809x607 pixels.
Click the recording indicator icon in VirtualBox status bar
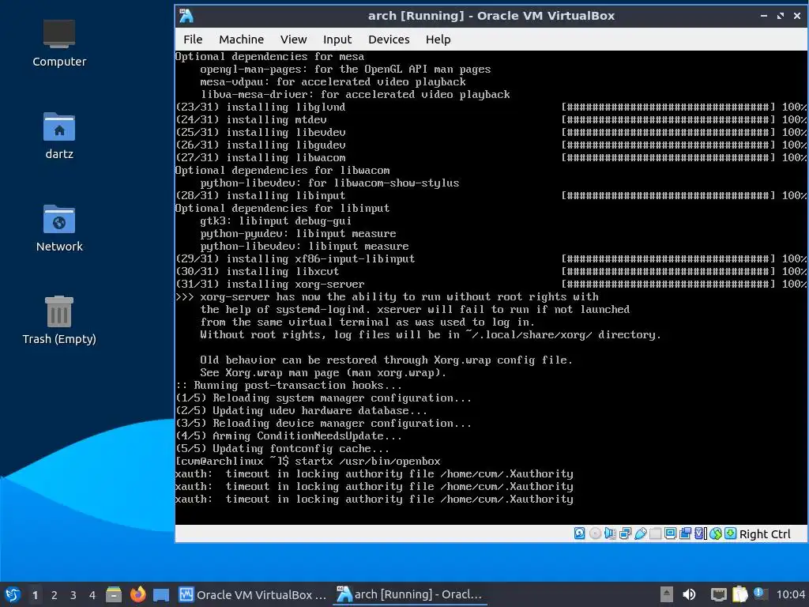coord(685,533)
